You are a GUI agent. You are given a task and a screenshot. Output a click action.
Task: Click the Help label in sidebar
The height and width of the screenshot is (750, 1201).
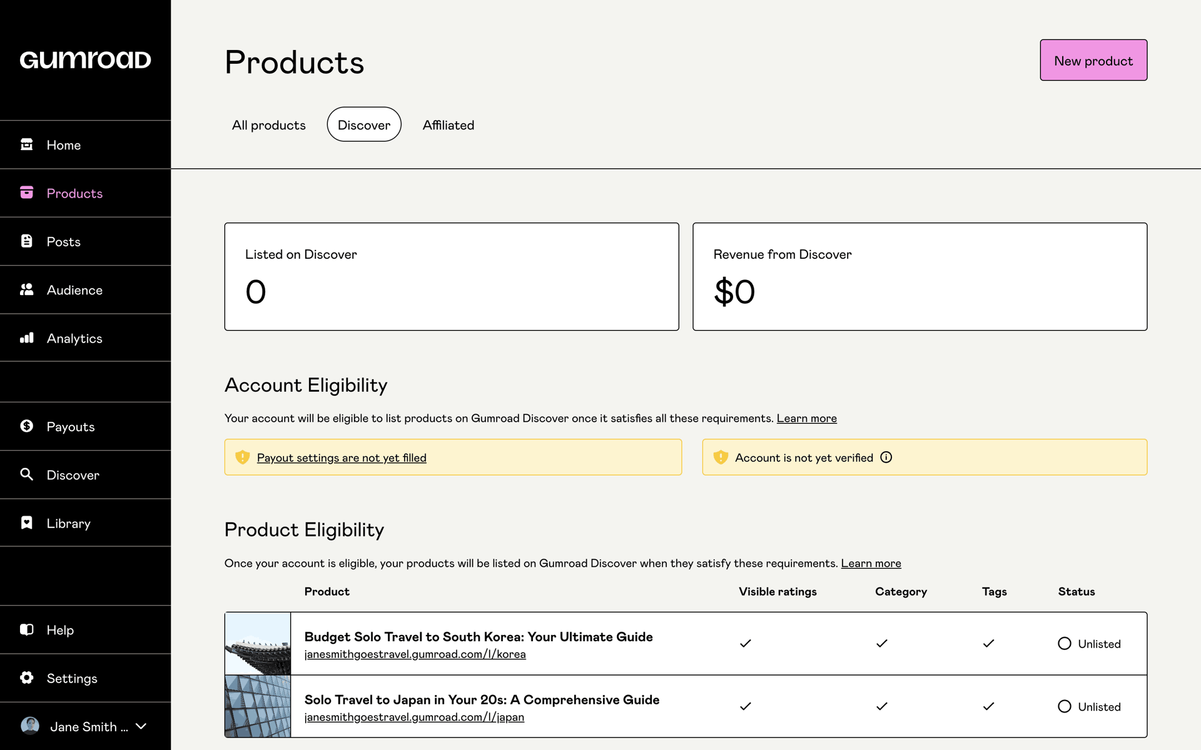(x=60, y=630)
